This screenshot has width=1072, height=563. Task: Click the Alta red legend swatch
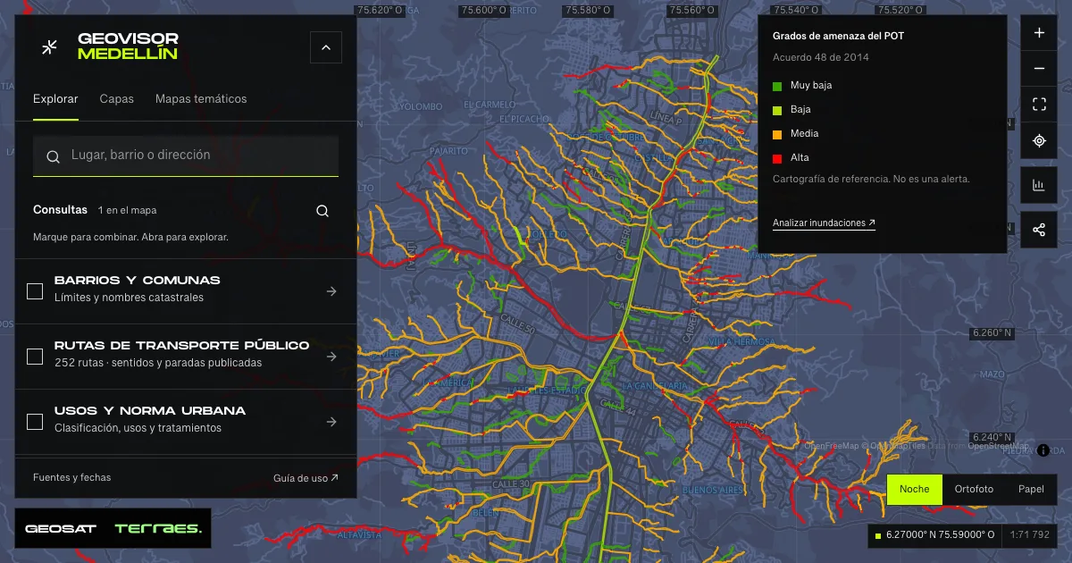[777, 158]
